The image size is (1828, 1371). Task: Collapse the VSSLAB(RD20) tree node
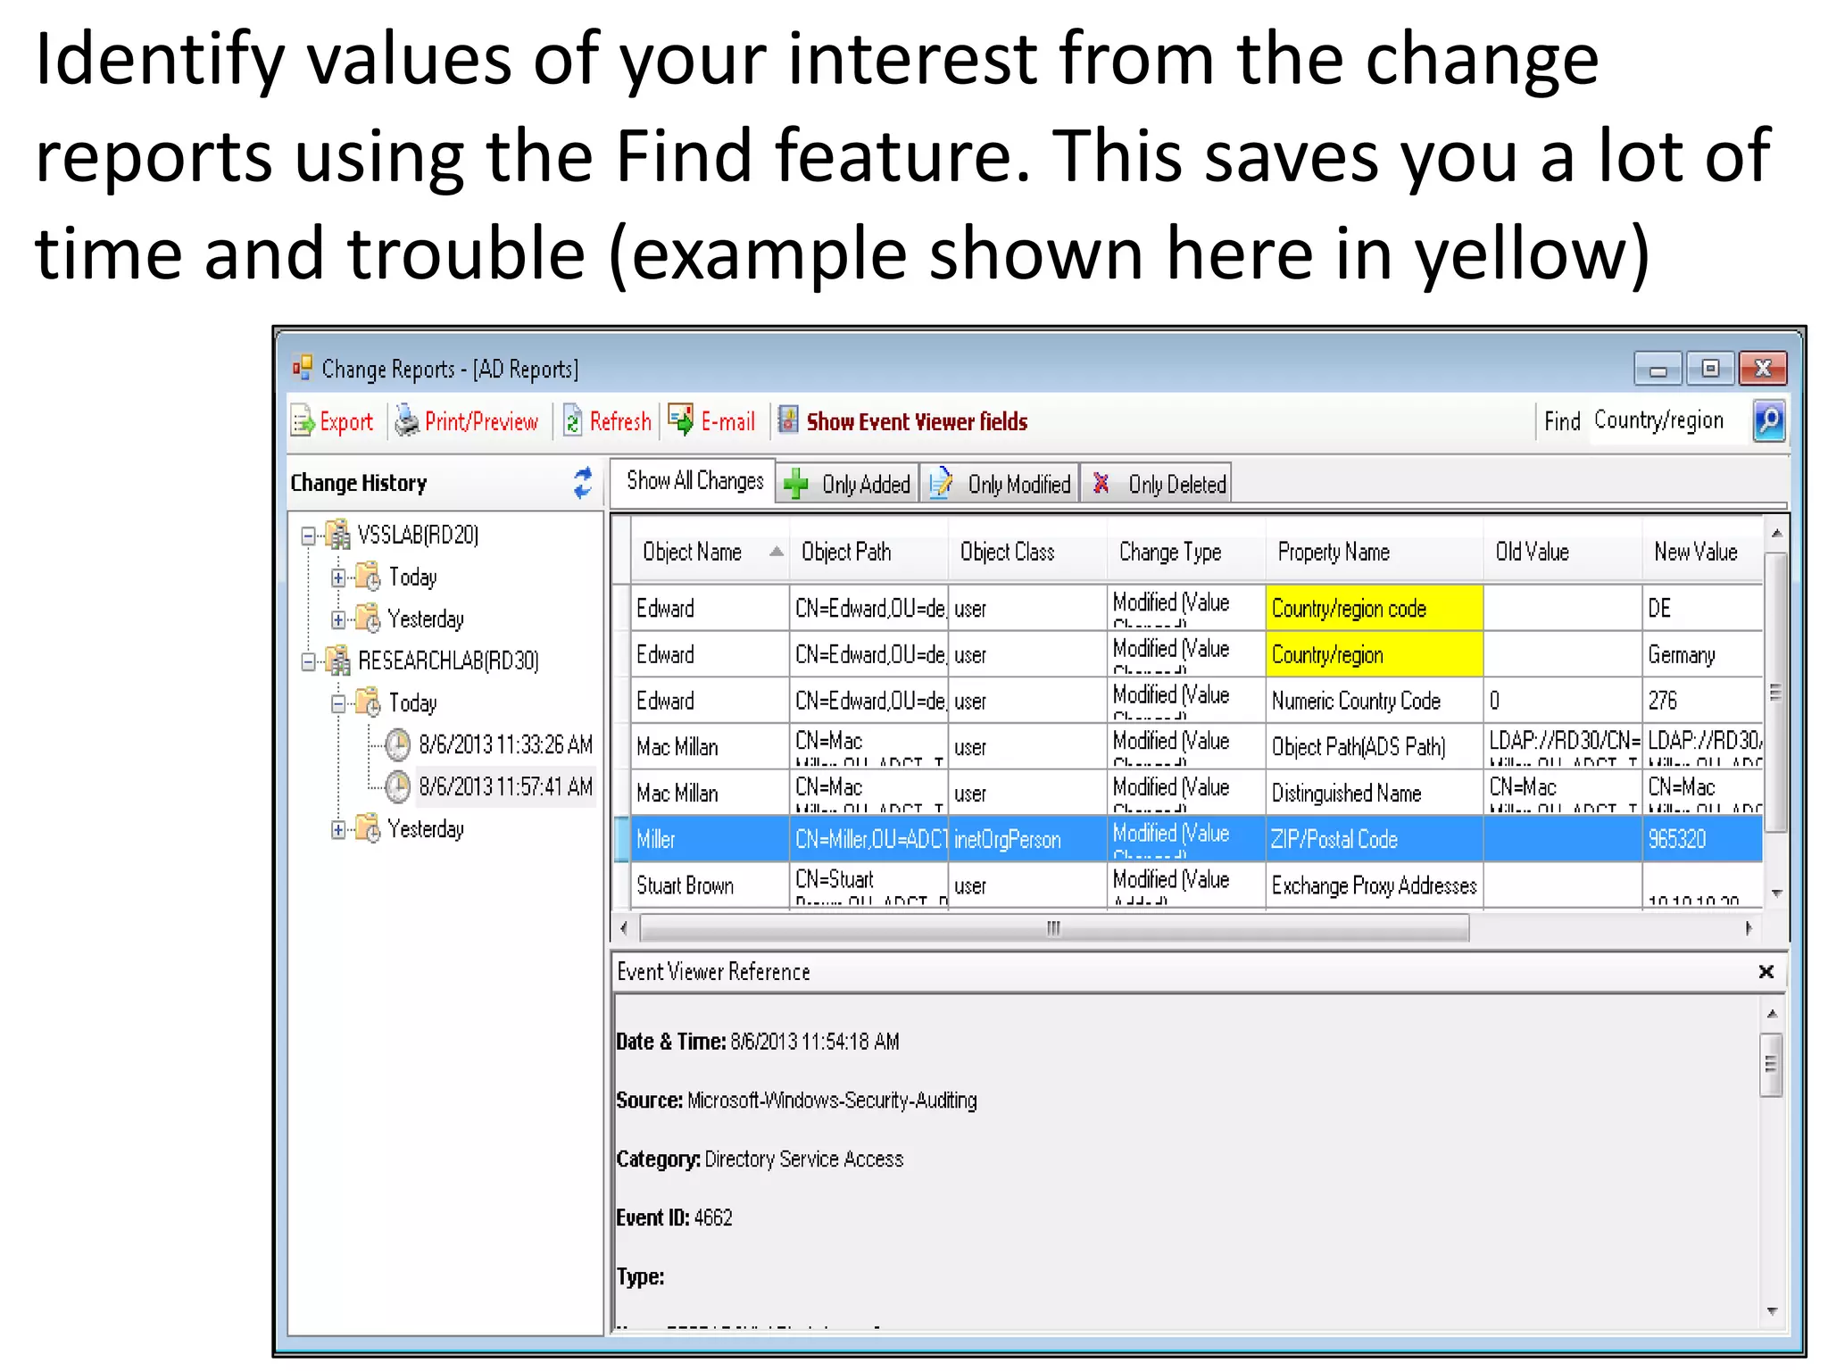[x=309, y=536]
